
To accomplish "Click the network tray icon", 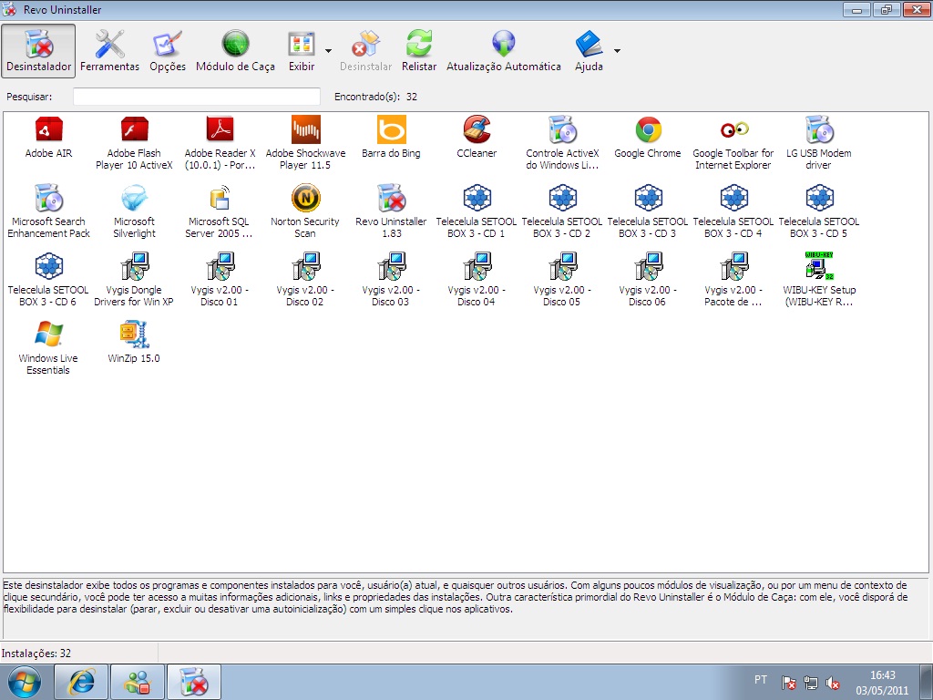I will (x=810, y=684).
